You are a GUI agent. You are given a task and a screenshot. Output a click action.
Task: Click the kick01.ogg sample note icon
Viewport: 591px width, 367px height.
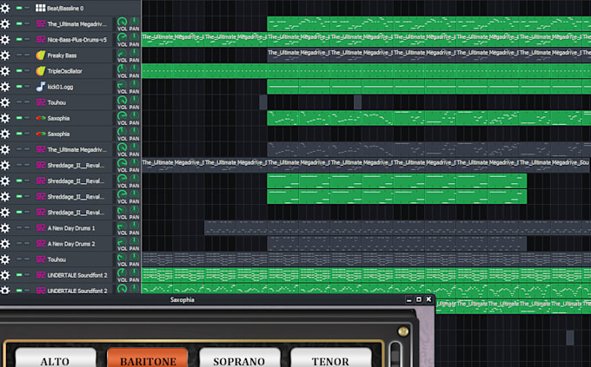[x=41, y=87]
